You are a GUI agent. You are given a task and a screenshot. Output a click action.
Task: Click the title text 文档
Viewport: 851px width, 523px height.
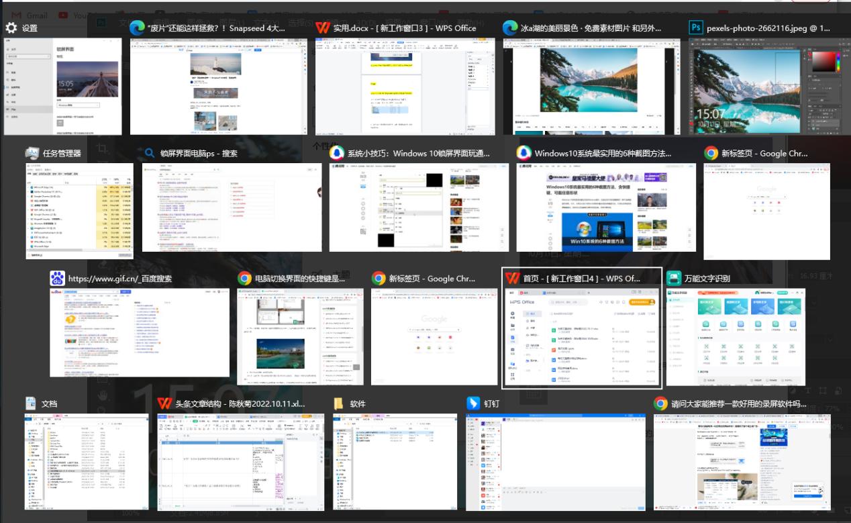coord(50,403)
